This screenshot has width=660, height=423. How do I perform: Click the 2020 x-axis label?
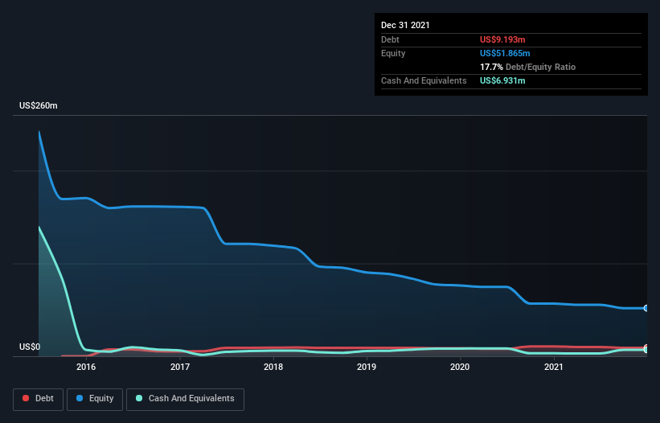pos(460,367)
